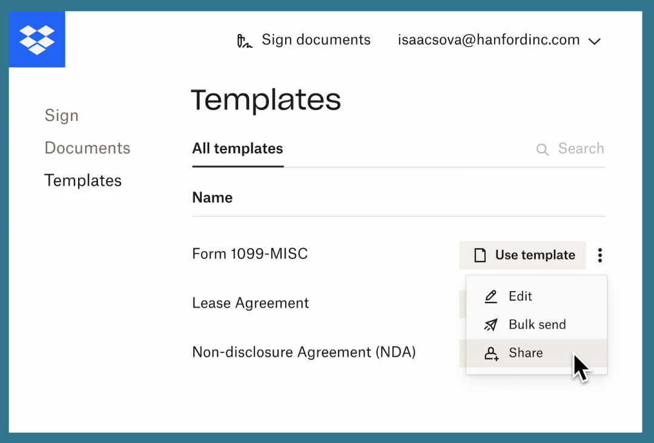
Task: Click the pencil icon beside Edit
Action: (491, 297)
